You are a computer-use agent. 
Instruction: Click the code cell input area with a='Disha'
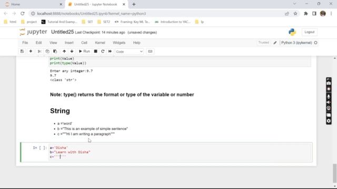coord(180,152)
